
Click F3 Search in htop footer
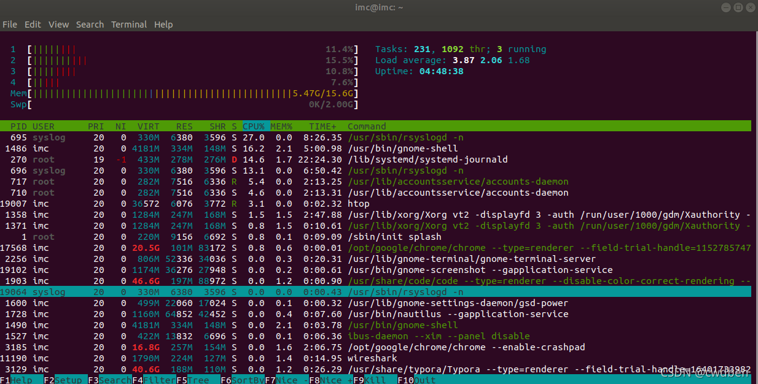(x=110, y=380)
